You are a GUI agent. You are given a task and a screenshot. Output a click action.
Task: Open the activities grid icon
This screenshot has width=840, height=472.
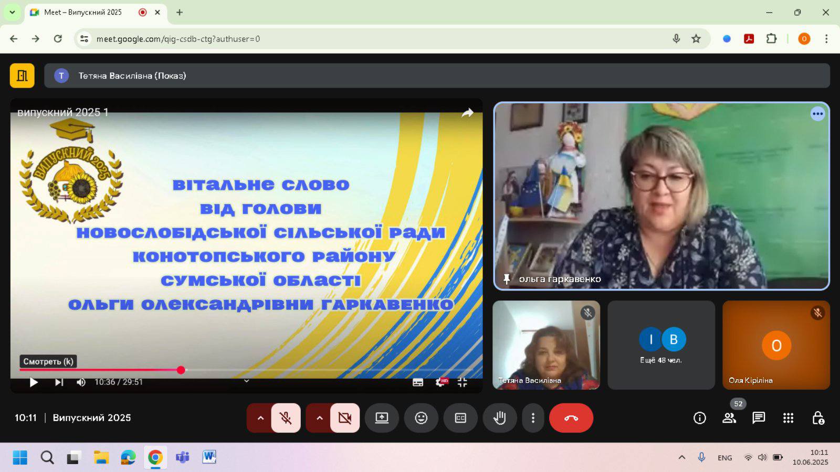[788, 418]
